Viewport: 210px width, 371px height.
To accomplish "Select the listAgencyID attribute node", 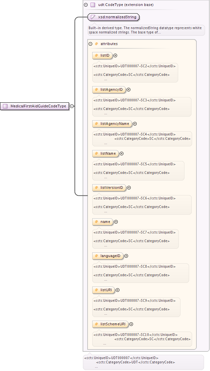I will pos(109,90).
